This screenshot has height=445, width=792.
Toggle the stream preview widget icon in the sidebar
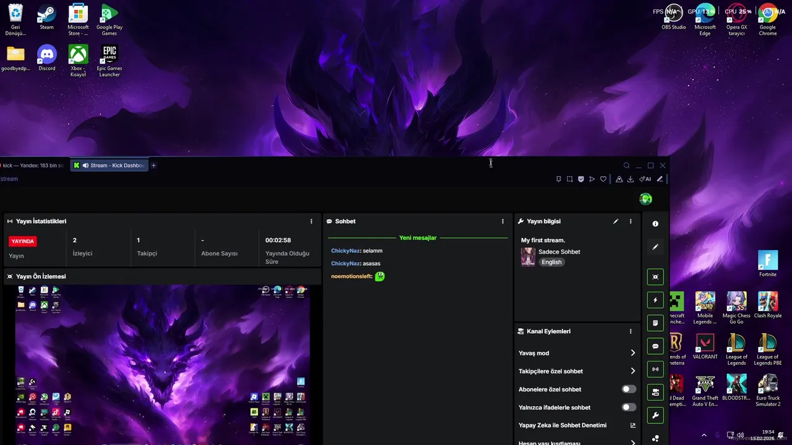pos(655,277)
